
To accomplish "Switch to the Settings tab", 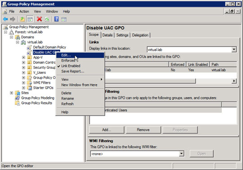I will (x=122, y=35).
